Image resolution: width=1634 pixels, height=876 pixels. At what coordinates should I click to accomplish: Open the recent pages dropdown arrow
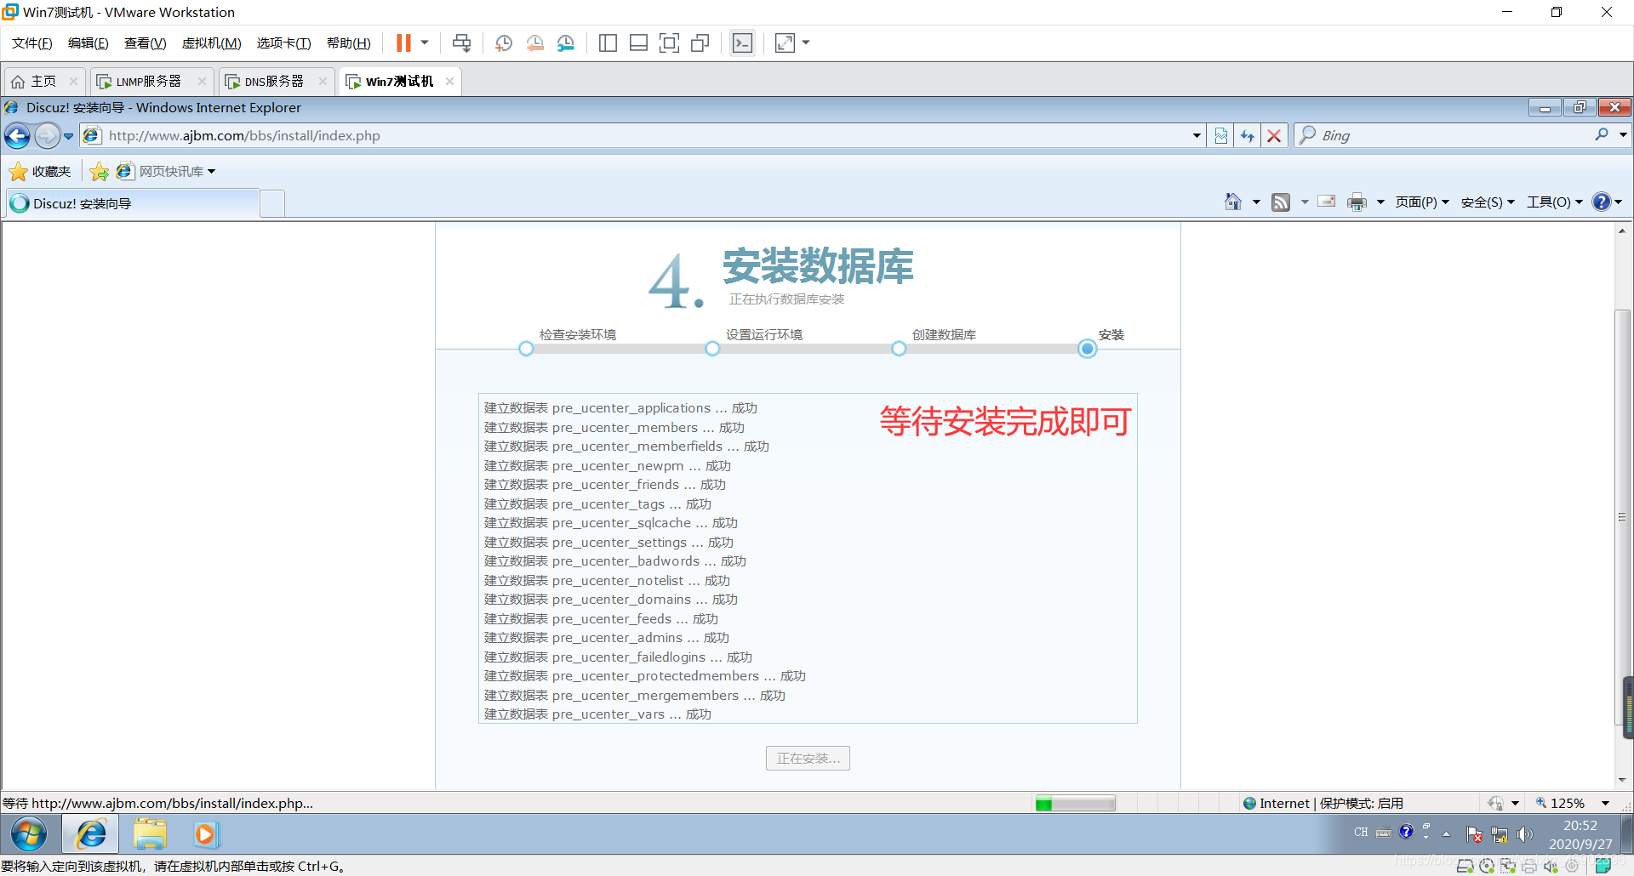click(x=68, y=135)
